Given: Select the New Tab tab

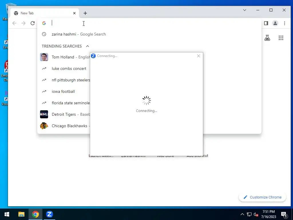Looking at the screenshot, I should 45,13.
